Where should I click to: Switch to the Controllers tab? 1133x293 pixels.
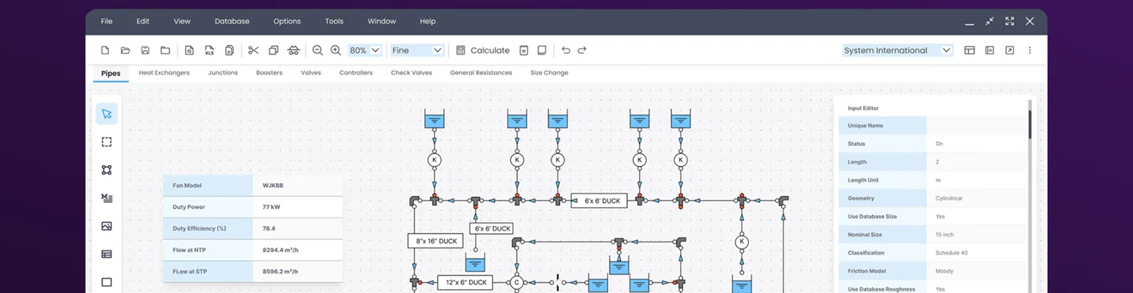356,73
